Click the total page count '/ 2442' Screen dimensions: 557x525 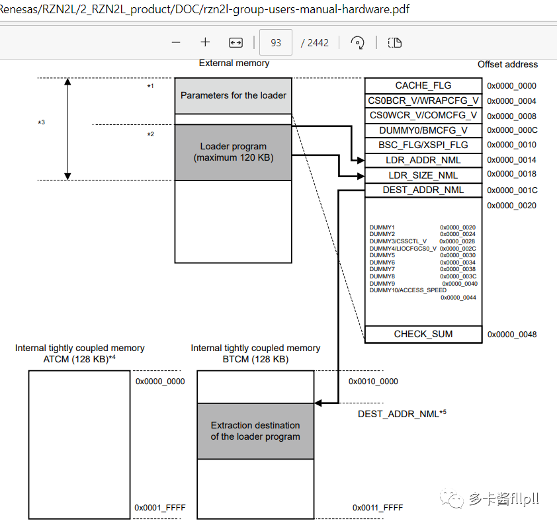click(x=315, y=43)
